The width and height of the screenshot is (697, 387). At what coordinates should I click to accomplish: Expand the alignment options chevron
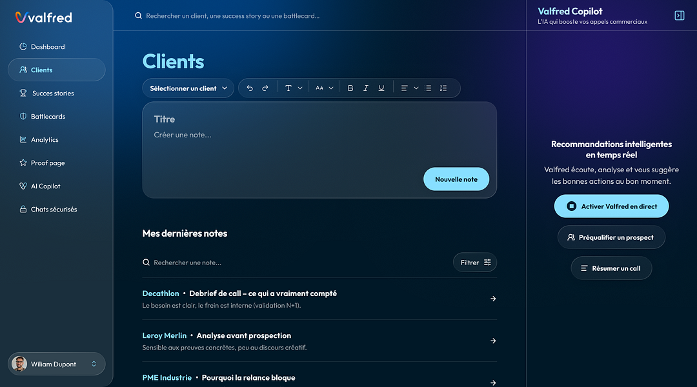coord(416,88)
